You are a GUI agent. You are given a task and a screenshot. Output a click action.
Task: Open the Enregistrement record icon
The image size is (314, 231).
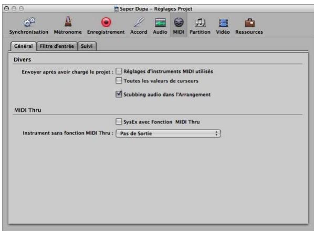coord(106,22)
